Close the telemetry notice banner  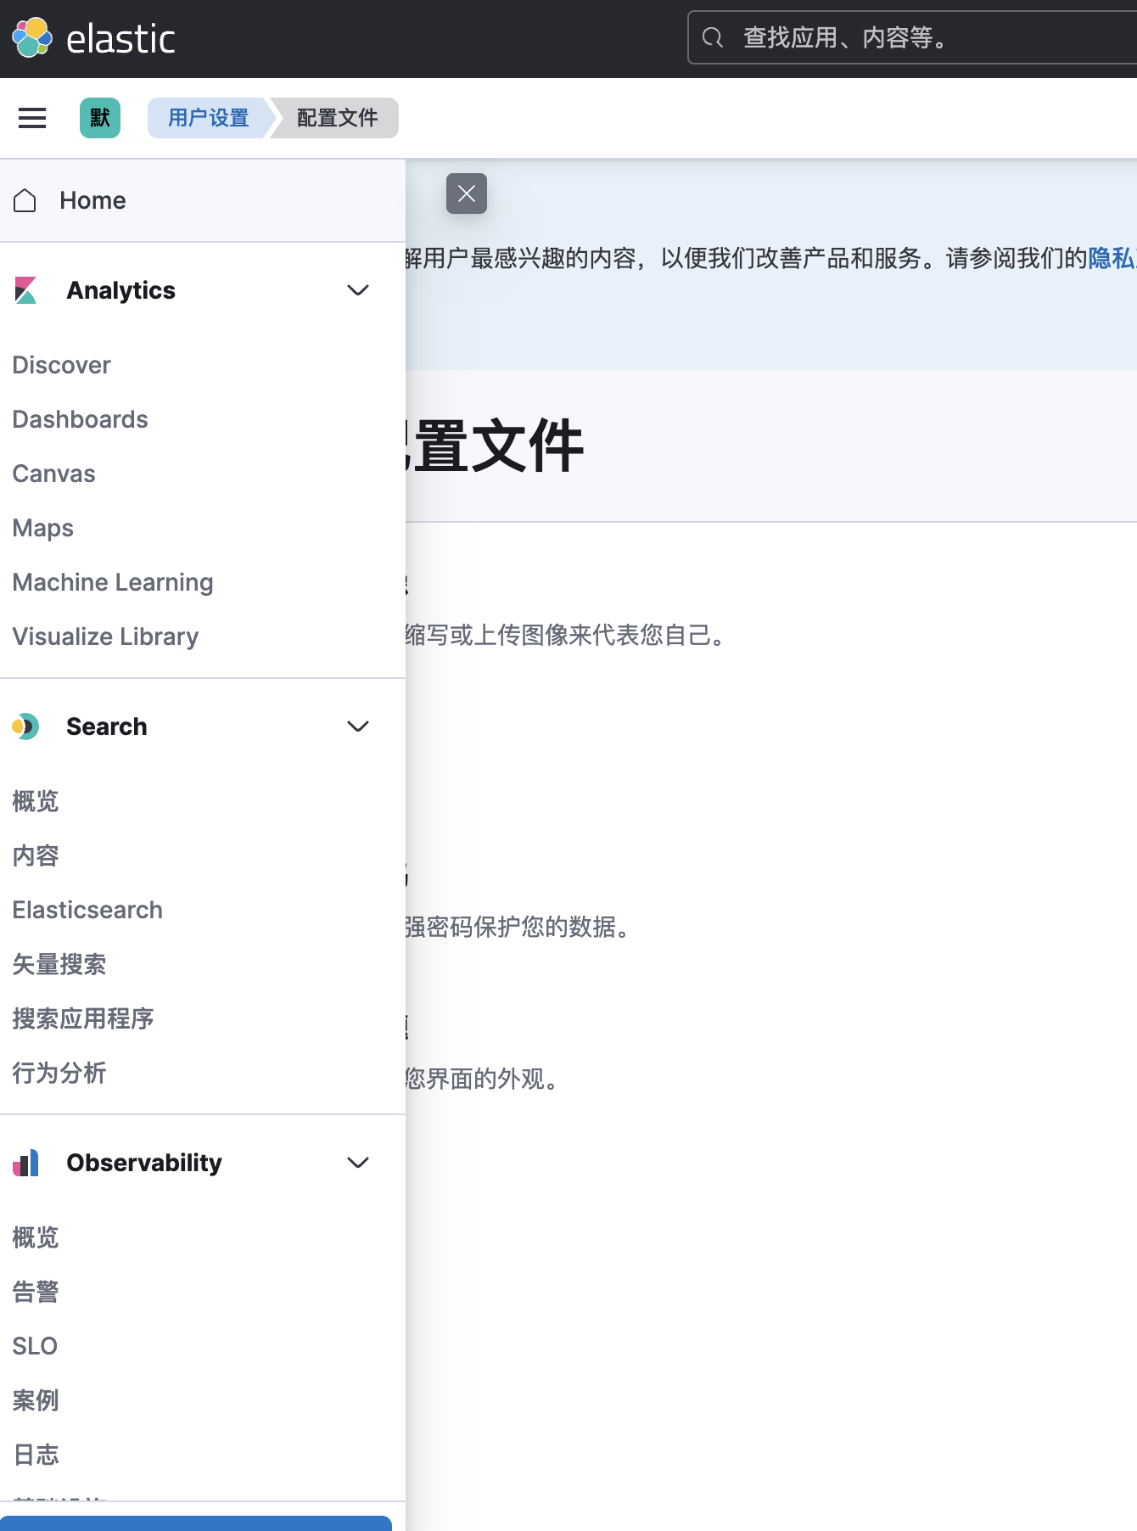click(x=467, y=193)
